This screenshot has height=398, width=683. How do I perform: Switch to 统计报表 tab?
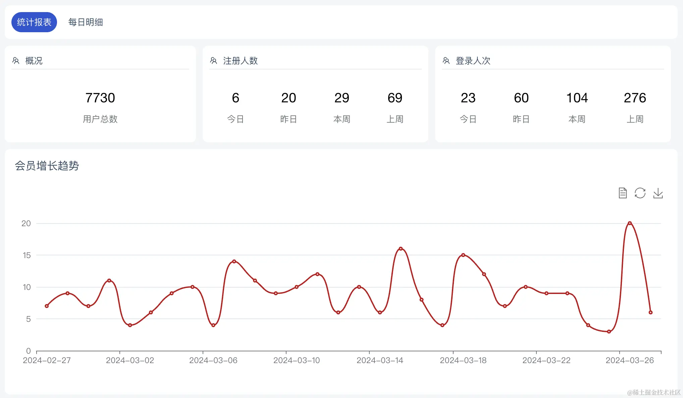click(34, 22)
